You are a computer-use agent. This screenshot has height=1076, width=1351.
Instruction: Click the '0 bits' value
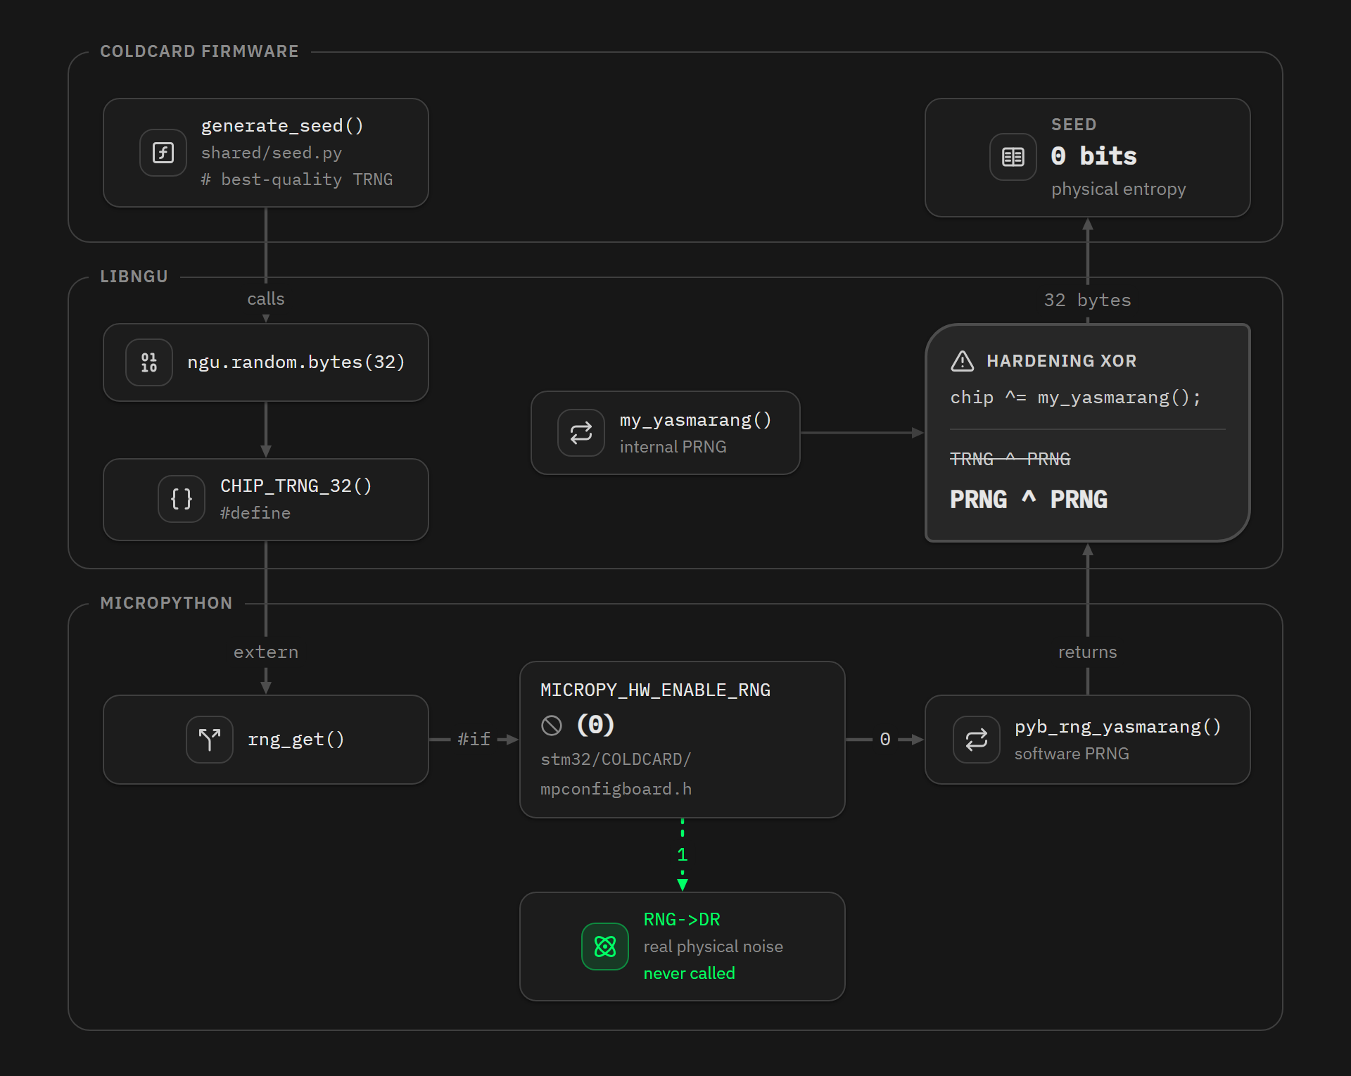point(1094,156)
